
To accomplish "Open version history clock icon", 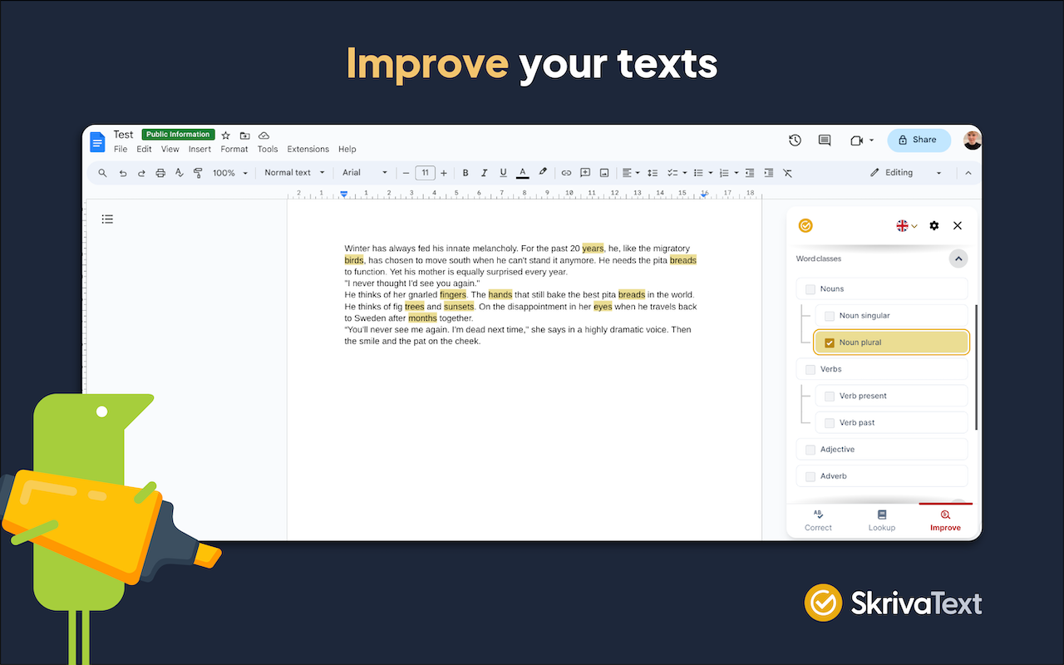I will tap(795, 140).
